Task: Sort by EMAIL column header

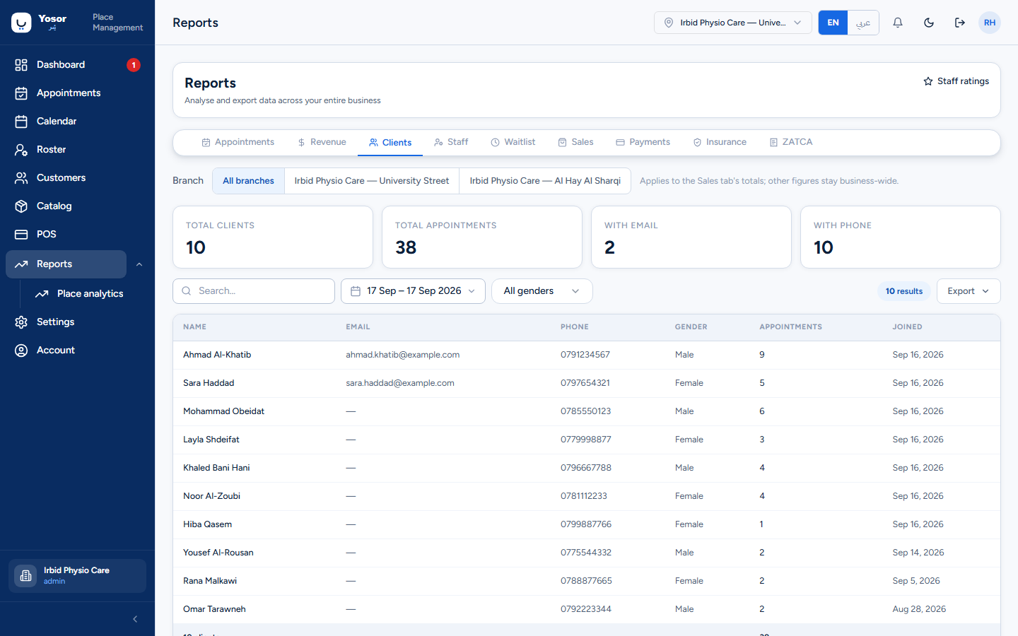Action: 358,327
